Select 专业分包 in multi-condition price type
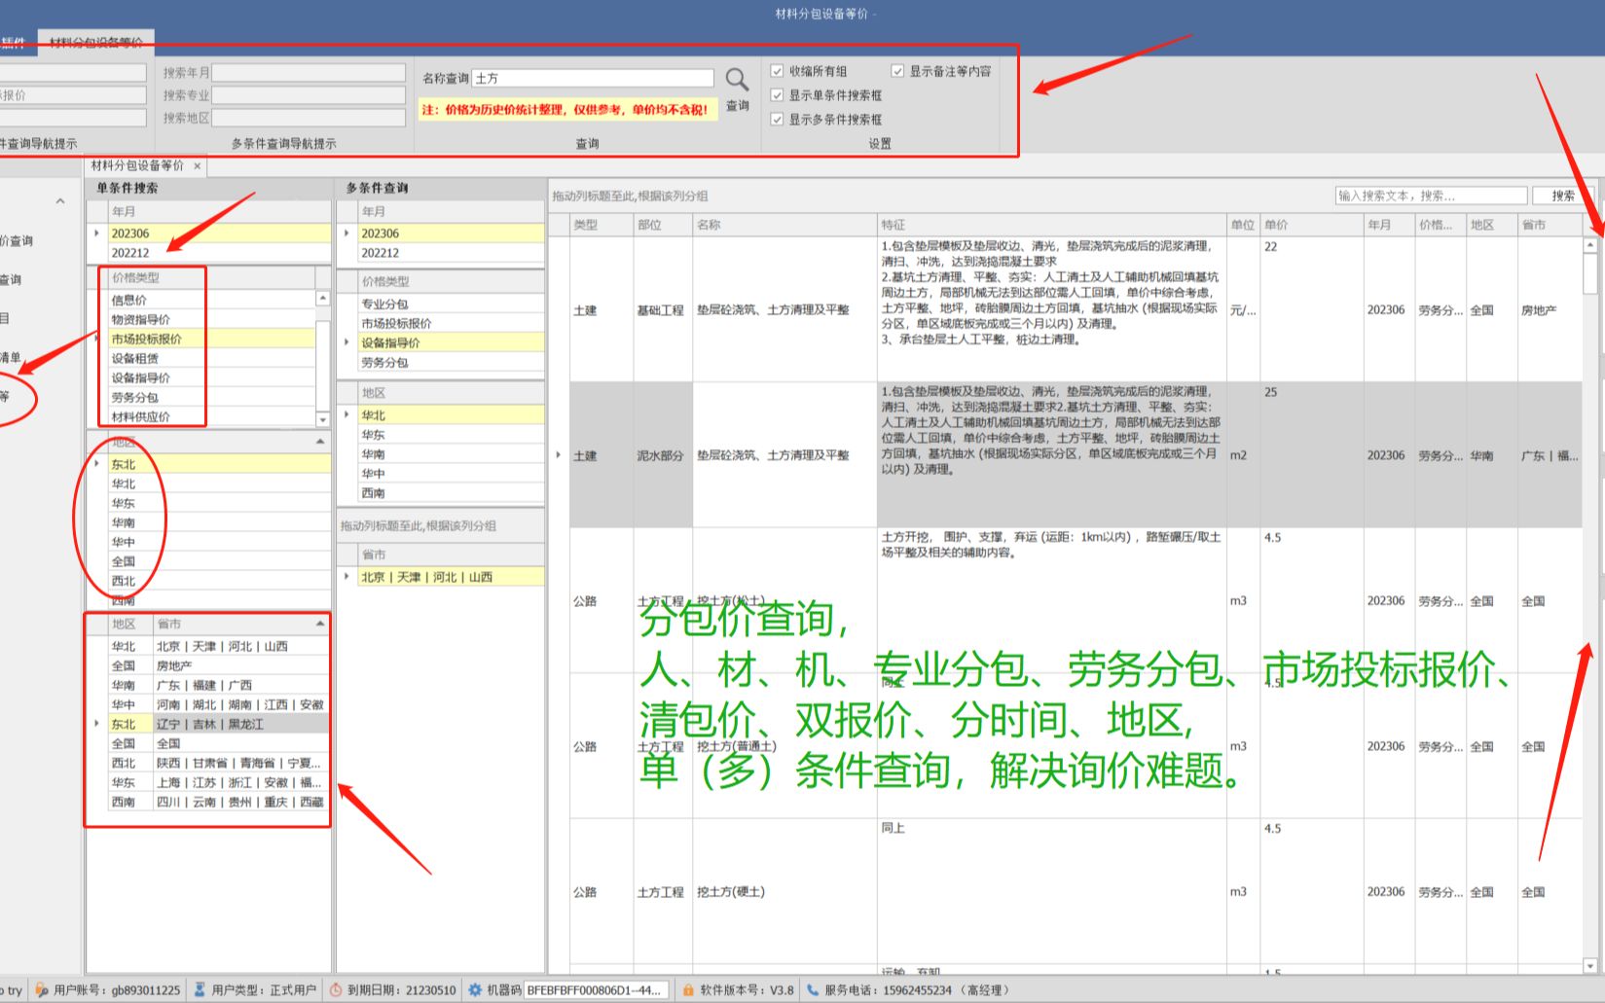Screen dimensions: 1605x1003 (x=451, y=304)
